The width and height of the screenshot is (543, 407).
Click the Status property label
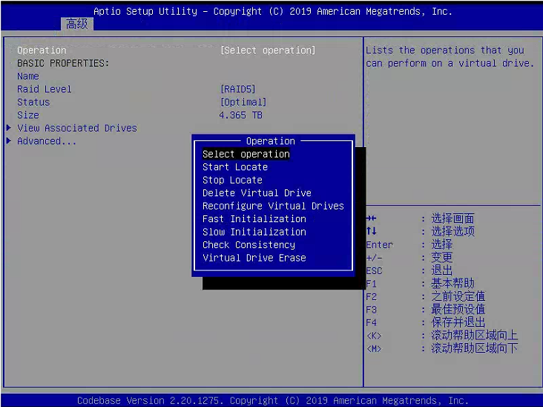pos(33,102)
